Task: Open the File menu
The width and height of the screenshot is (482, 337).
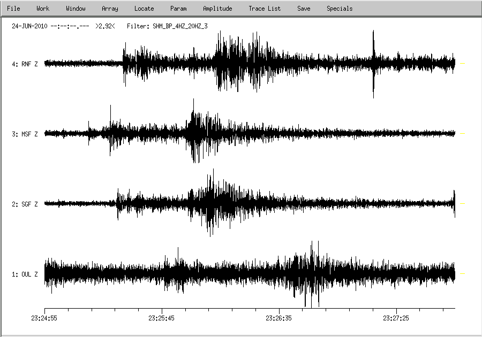Action: tap(13, 9)
